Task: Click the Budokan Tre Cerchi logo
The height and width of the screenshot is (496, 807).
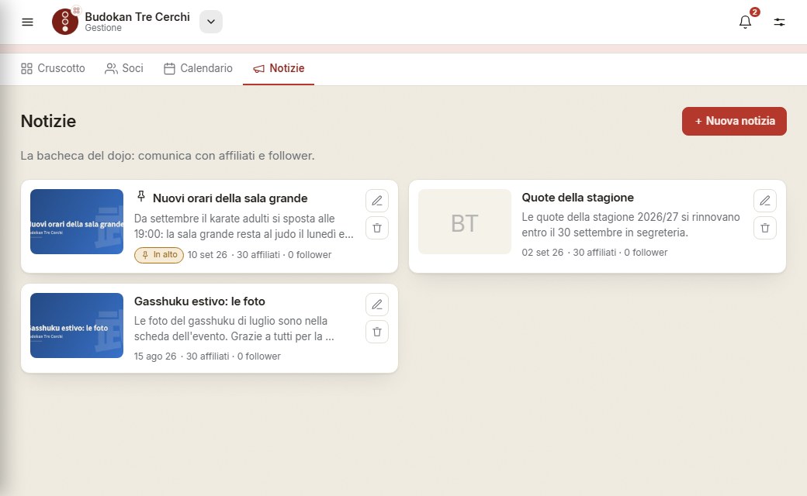Action: pos(65,22)
